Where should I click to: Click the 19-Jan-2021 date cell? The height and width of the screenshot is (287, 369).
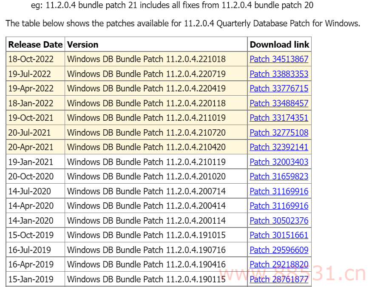pos(36,162)
